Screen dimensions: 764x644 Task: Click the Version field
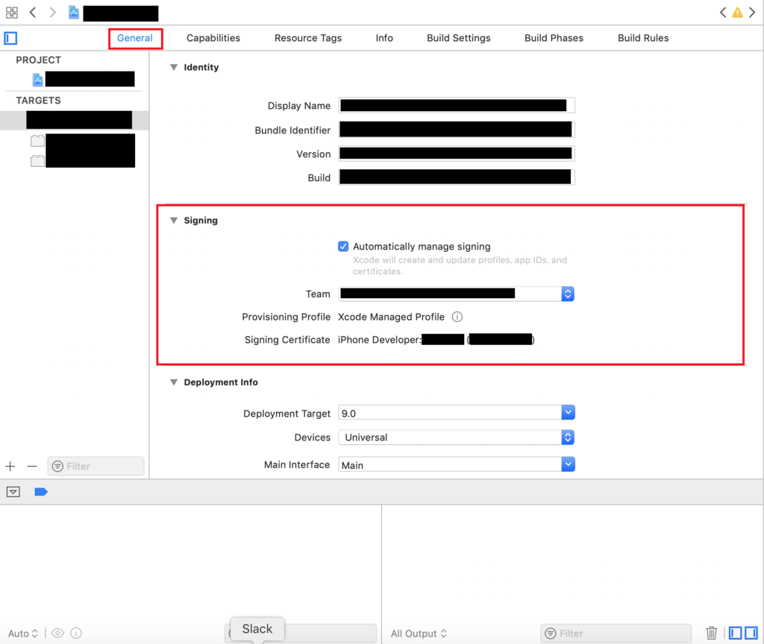click(457, 154)
